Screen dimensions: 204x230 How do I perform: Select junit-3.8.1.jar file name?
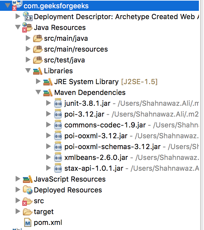tap(87, 104)
